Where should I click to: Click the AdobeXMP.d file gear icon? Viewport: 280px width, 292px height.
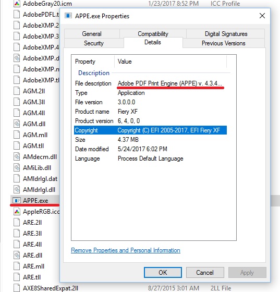17,58
